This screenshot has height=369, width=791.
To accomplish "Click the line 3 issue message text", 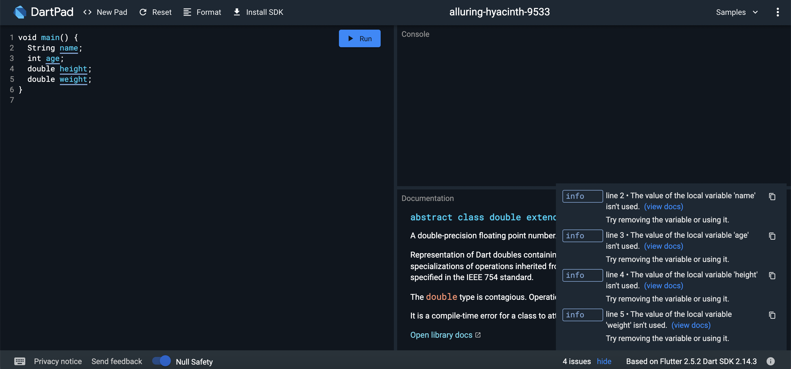I will (x=677, y=241).
